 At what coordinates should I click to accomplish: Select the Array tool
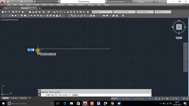(x=82, y=16)
